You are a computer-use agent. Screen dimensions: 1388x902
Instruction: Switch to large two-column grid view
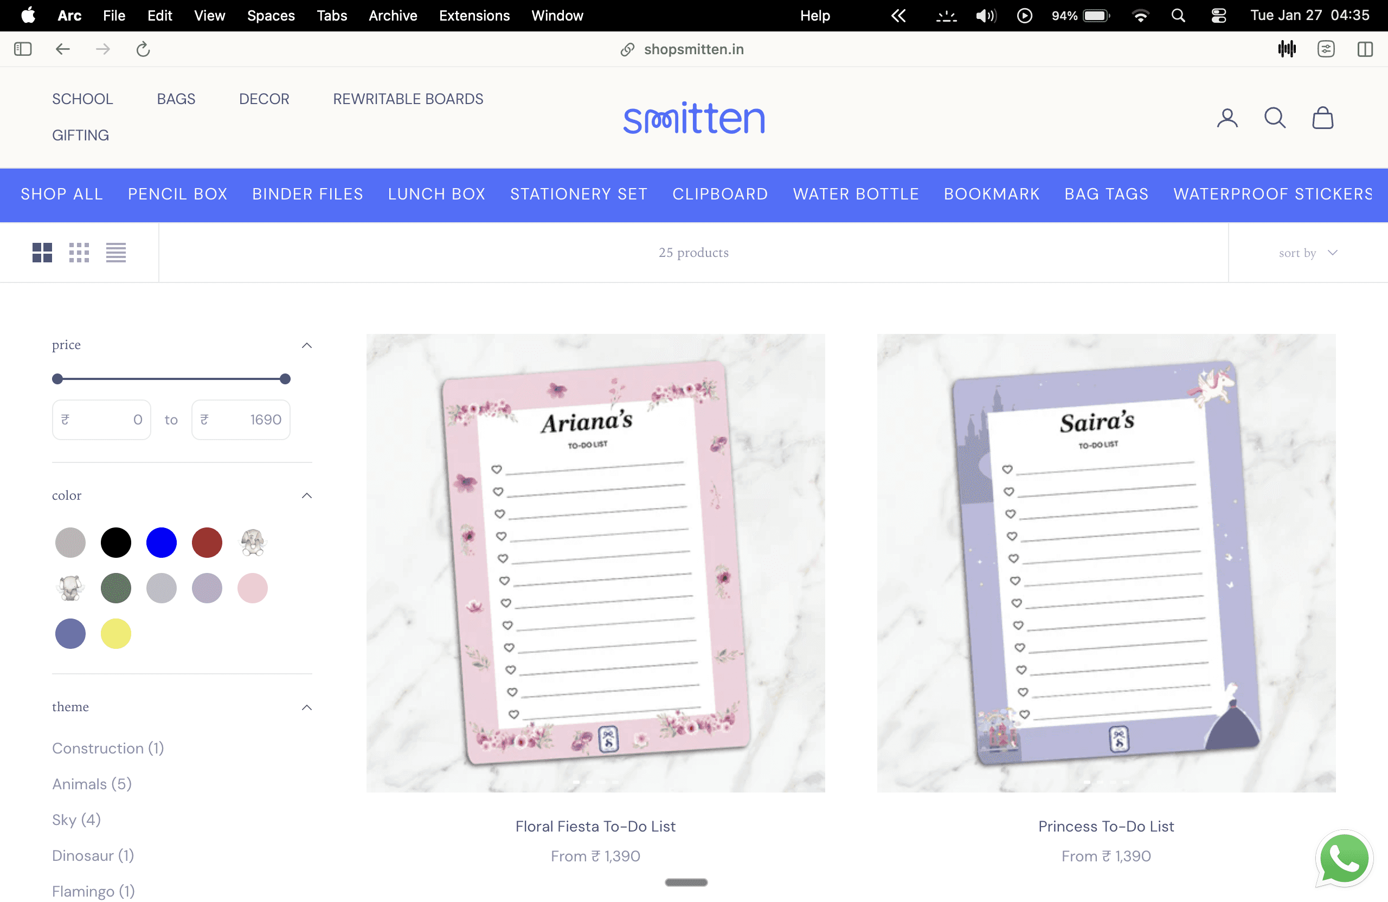pos(42,253)
